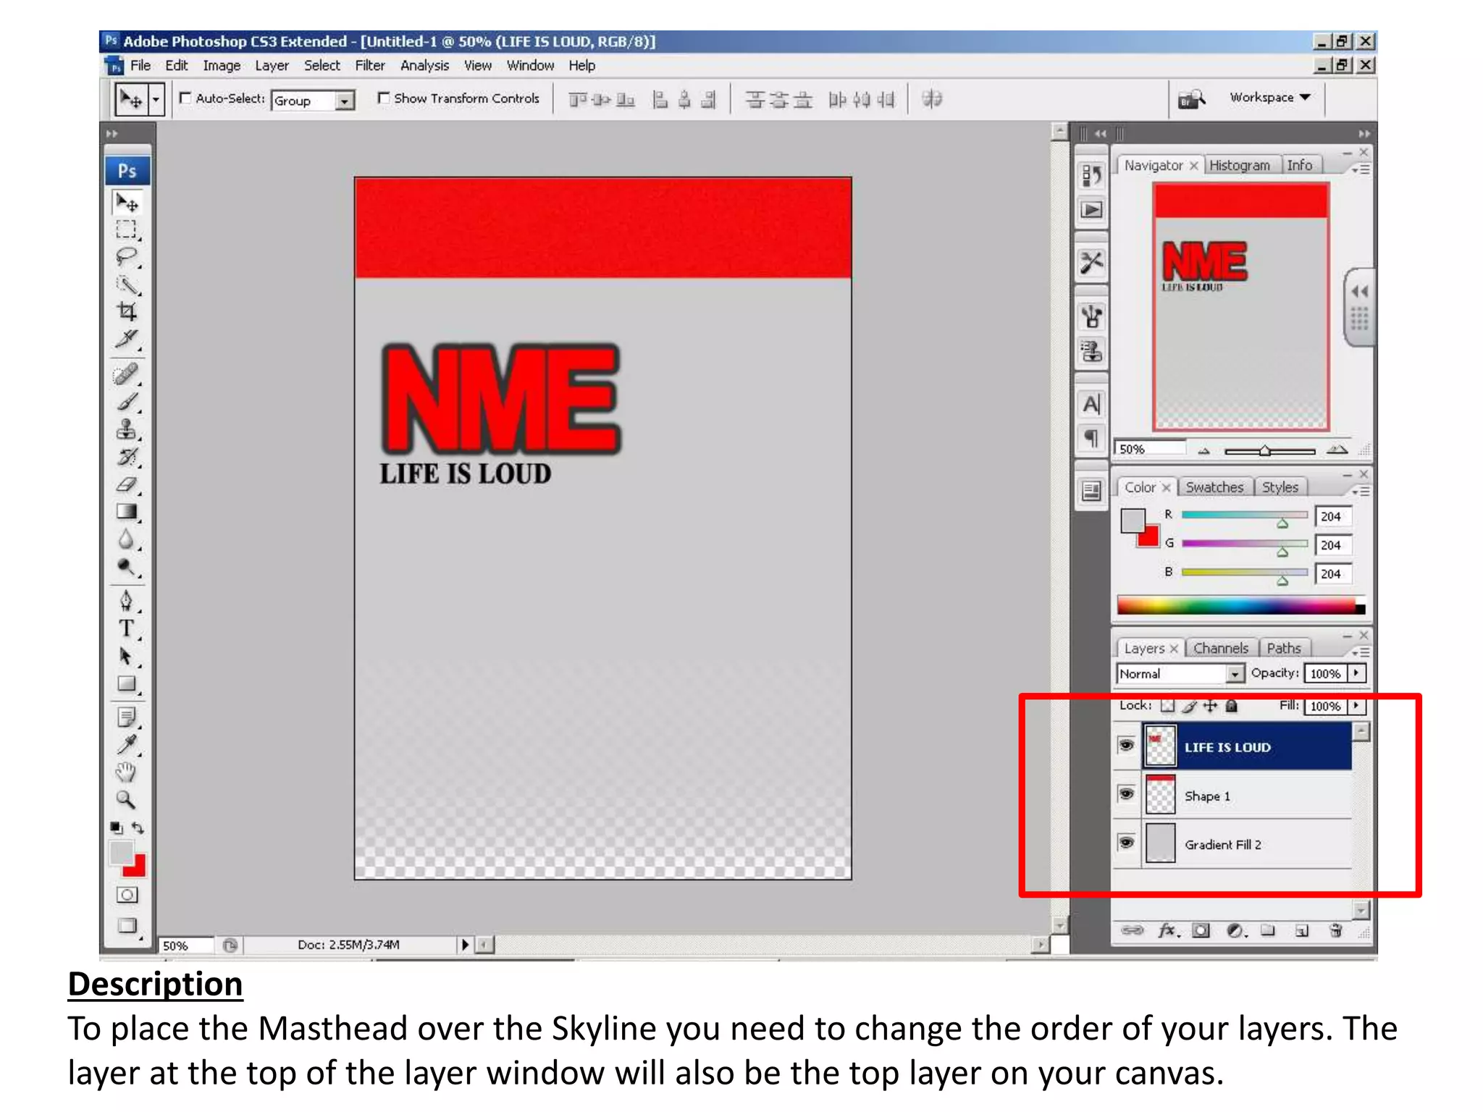The height and width of the screenshot is (1112, 1483).
Task: Open the Image menu
Action: [222, 65]
